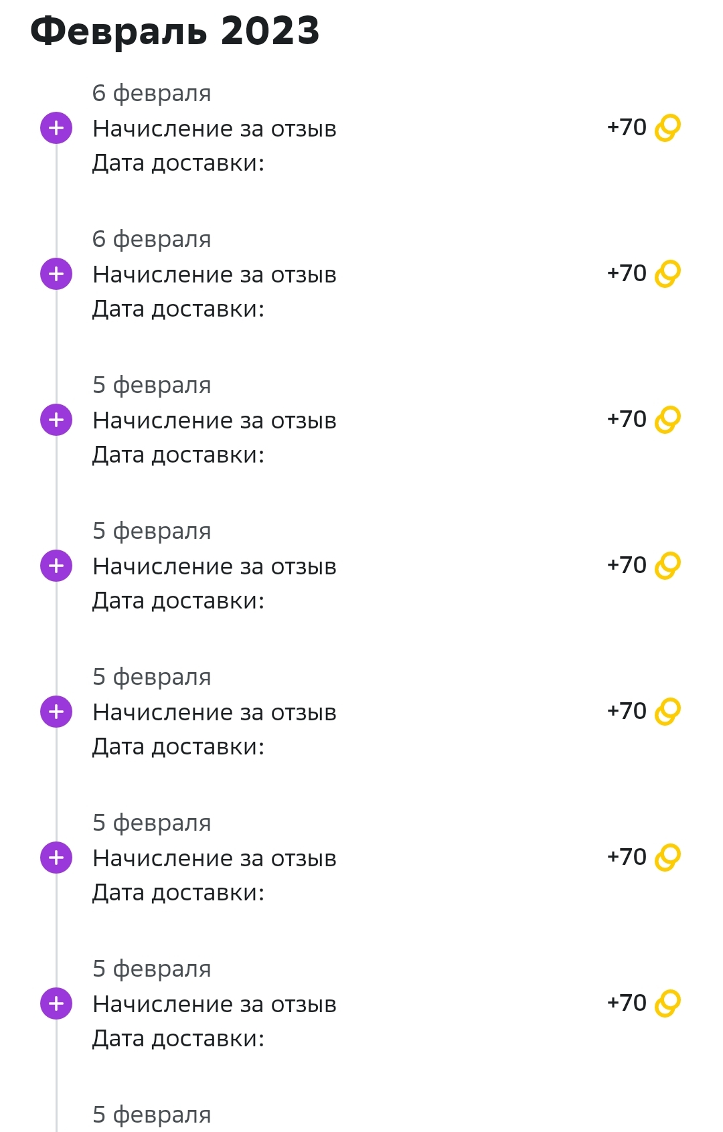Image resolution: width=723 pixels, height=1132 pixels.
Task: Click the purple plus icon of the second 6 февраля entry
Action: point(56,274)
